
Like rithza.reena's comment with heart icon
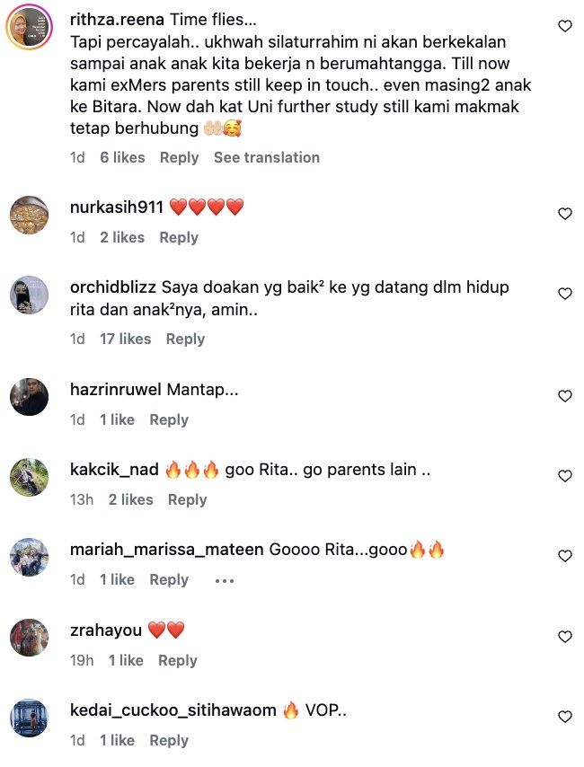tap(565, 26)
